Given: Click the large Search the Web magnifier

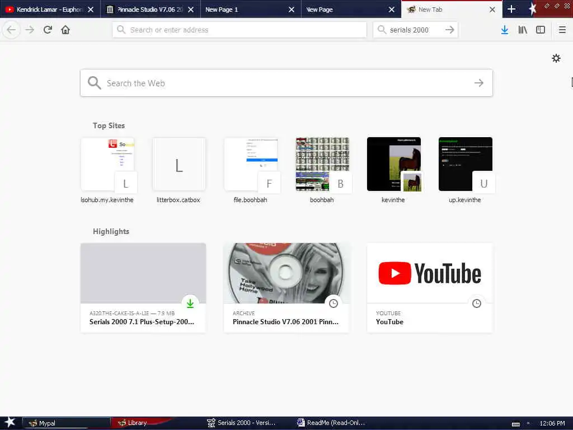Looking at the screenshot, I should pos(94,83).
